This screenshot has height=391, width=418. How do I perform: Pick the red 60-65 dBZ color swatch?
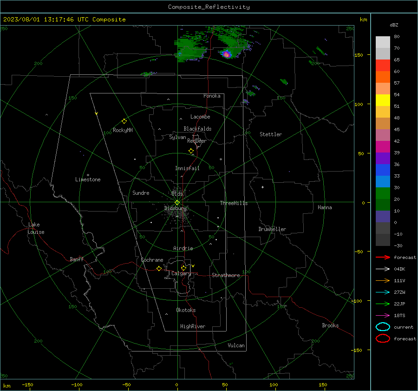click(x=383, y=66)
